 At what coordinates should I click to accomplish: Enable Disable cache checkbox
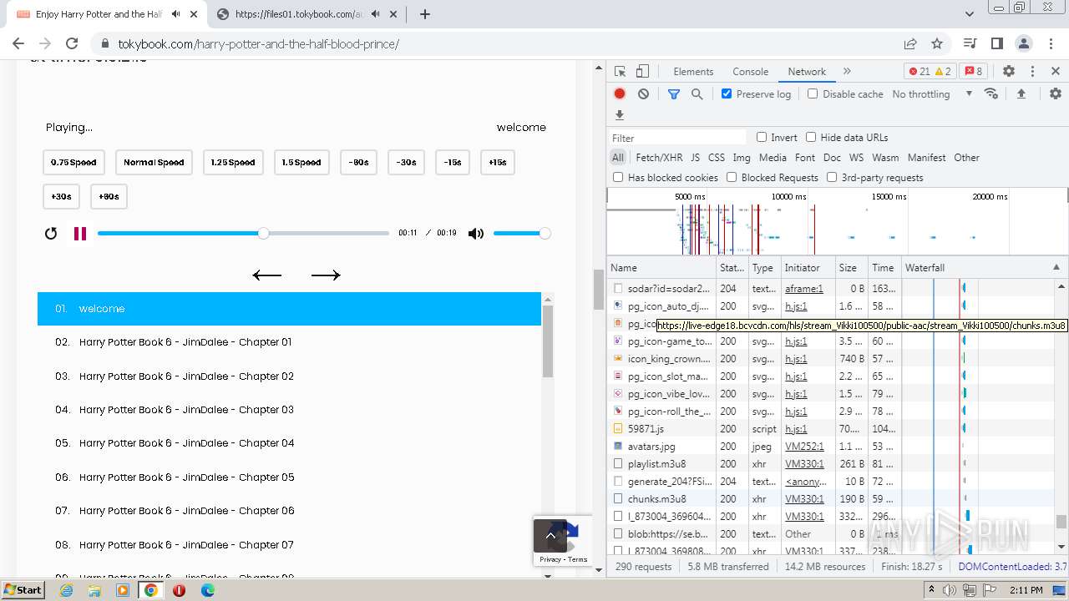(x=813, y=93)
